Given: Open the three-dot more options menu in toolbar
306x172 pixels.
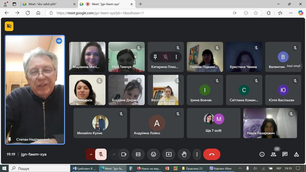Looking at the screenshot, I should (x=197, y=154).
